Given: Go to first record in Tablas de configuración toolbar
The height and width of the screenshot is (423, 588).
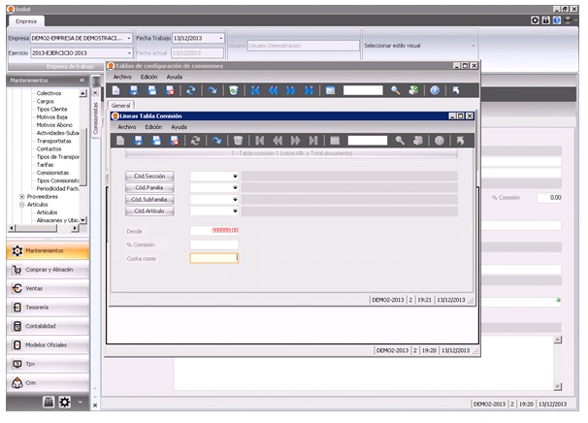Looking at the screenshot, I should [255, 89].
